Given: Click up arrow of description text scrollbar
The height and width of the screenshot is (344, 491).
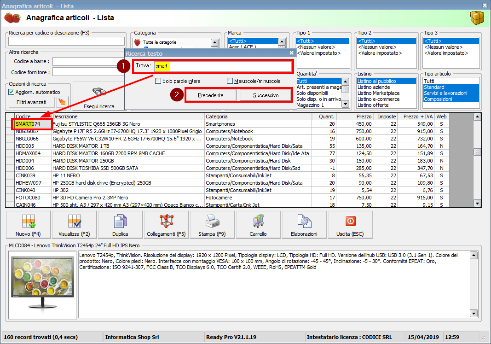Looking at the screenshot, I should click(x=474, y=255).
